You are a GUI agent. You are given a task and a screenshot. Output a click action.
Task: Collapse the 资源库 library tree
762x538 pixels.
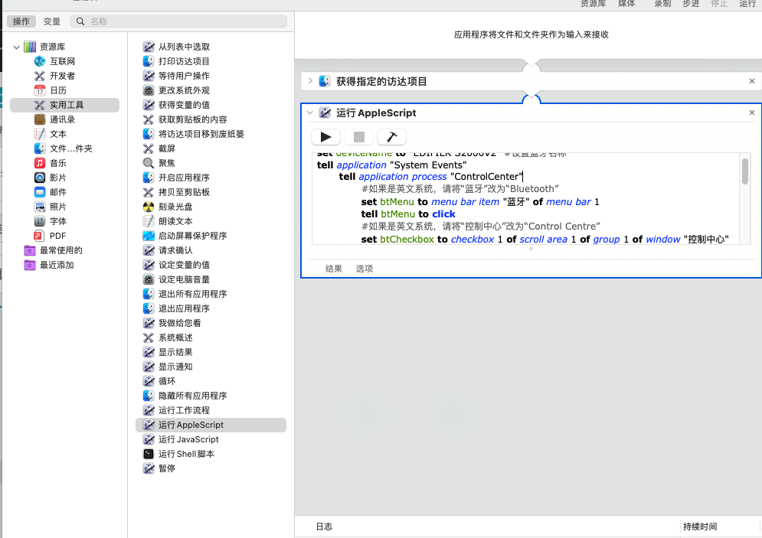click(17, 47)
